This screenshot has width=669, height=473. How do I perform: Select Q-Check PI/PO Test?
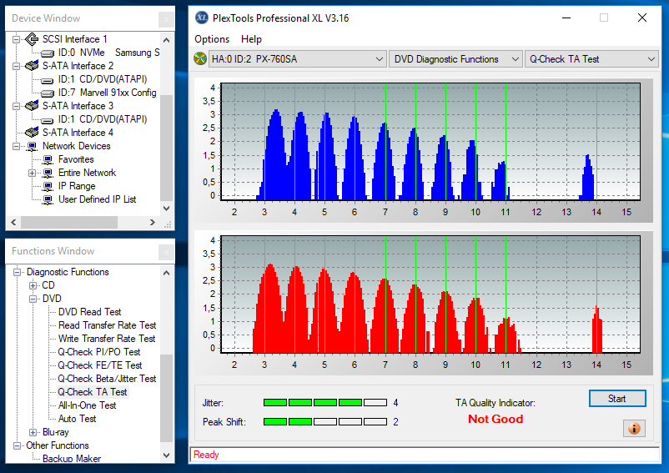pyautogui.click(x=99, y=352)
